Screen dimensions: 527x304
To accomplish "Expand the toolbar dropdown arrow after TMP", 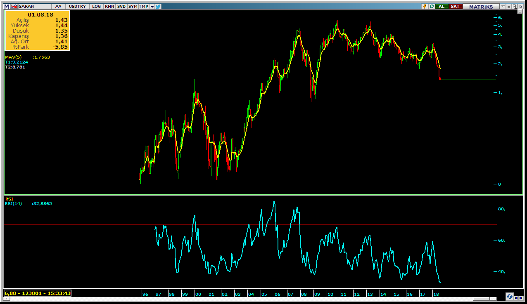I will 152,7.
